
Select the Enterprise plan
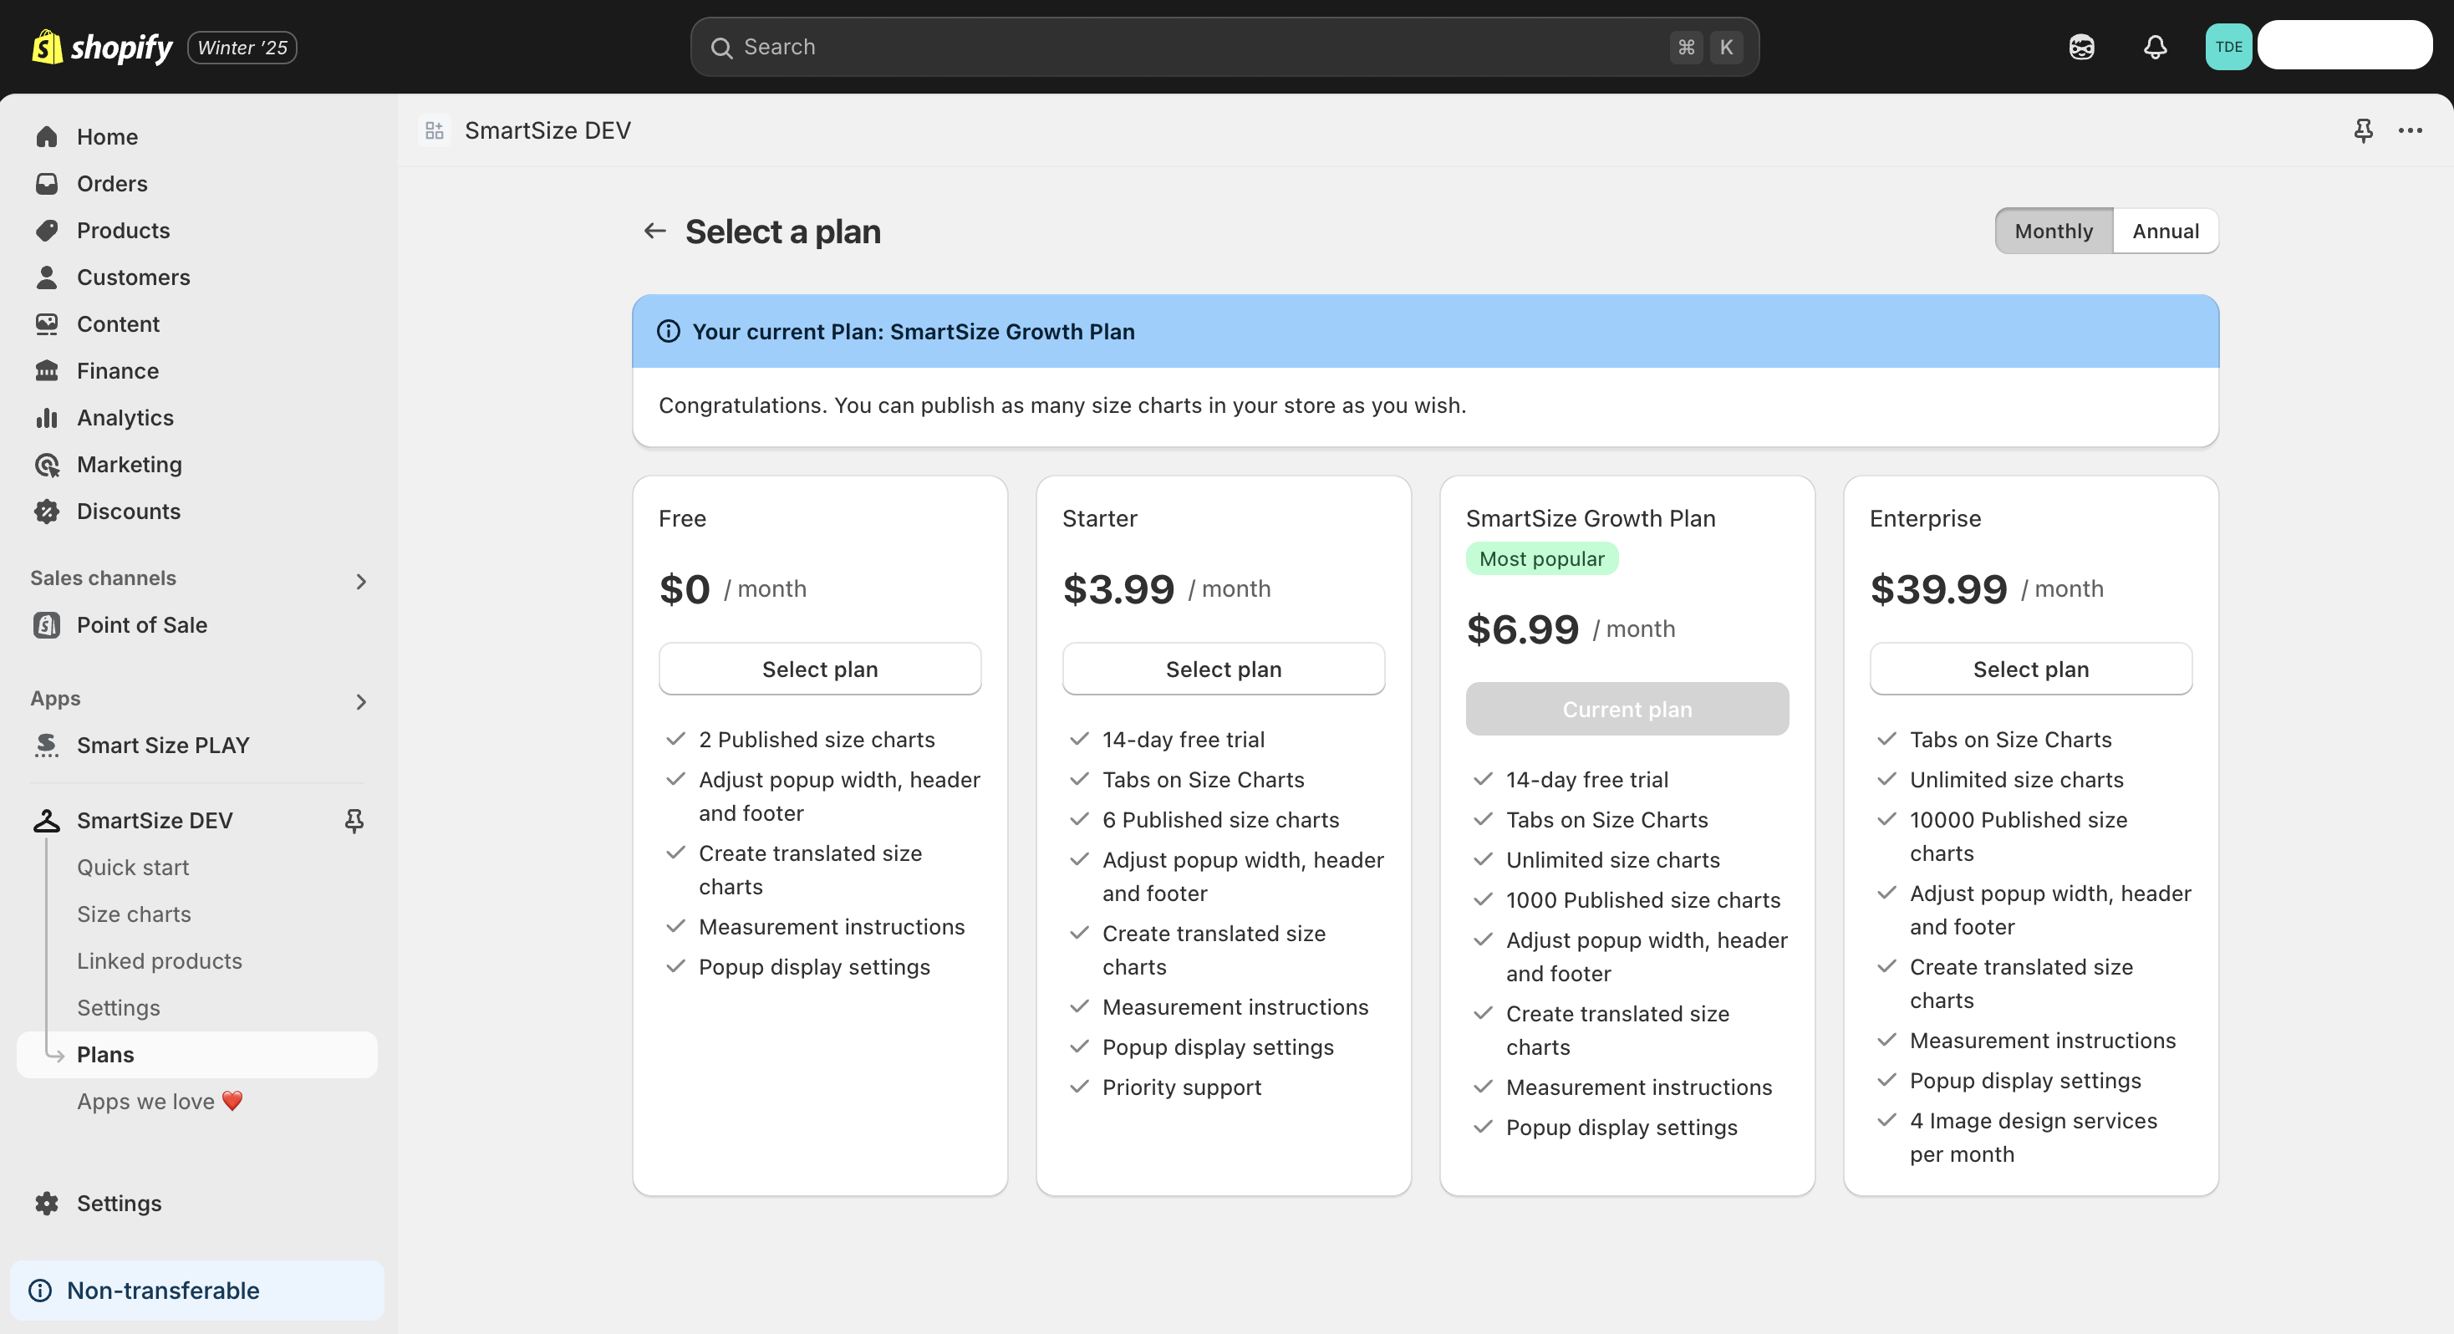point(2030,668)
